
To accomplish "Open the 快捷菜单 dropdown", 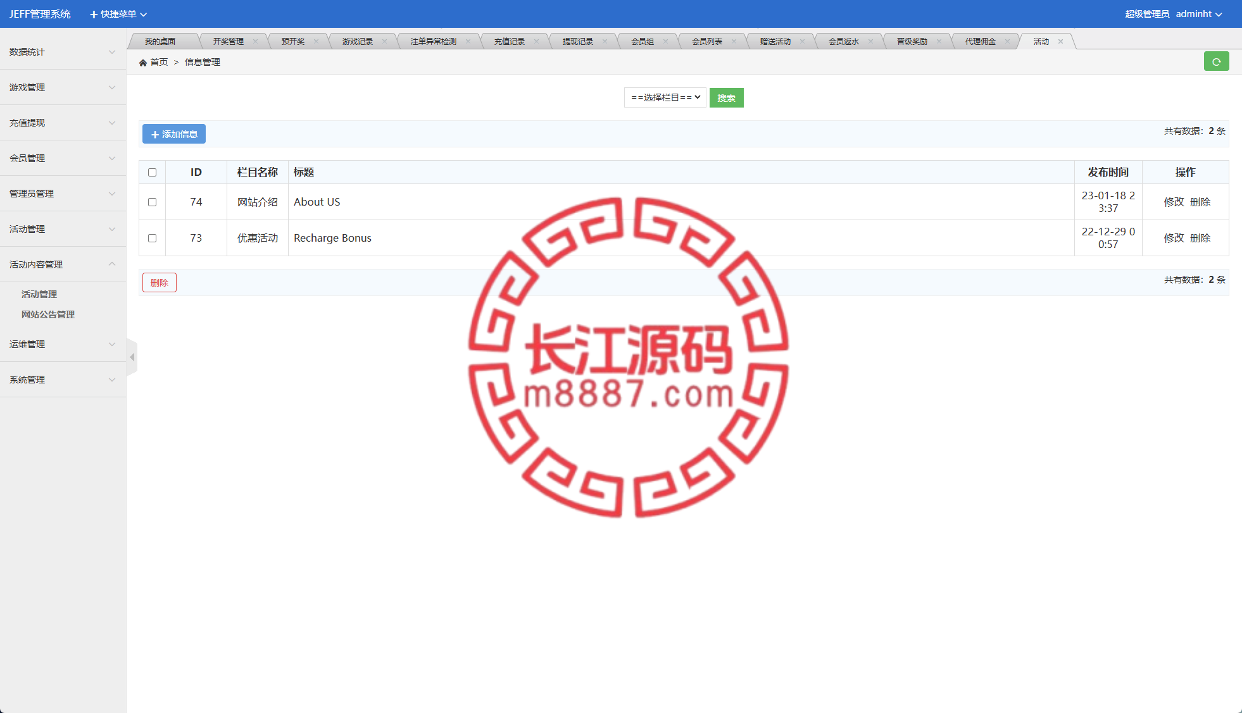I will pos(118,14).
